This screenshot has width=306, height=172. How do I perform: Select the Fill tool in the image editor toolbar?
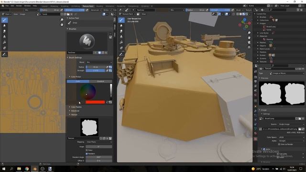pos(4,43)
